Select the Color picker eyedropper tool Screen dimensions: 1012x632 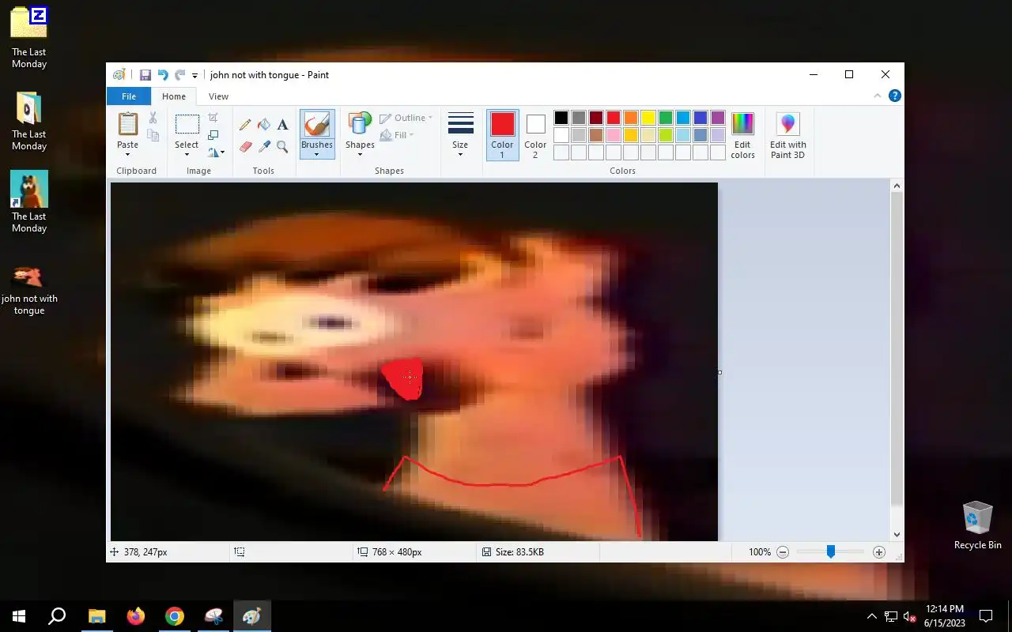pyautogui.click(x=264, y=147)
